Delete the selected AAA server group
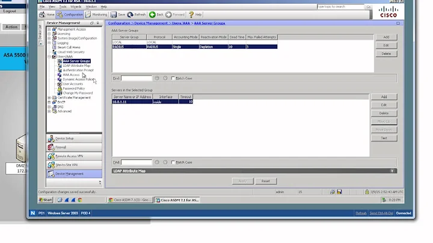This screenshot has width=433, height=243. (386, 54)
